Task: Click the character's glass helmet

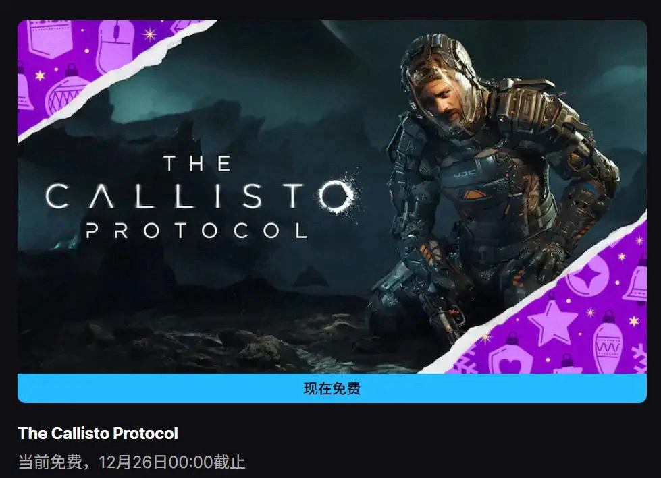Action: (442, 83)
